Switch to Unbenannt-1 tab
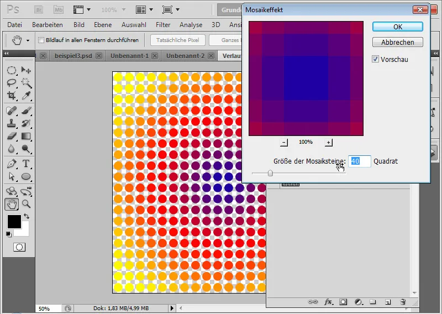Screen dimensions: 442x314 pos(129,56)
